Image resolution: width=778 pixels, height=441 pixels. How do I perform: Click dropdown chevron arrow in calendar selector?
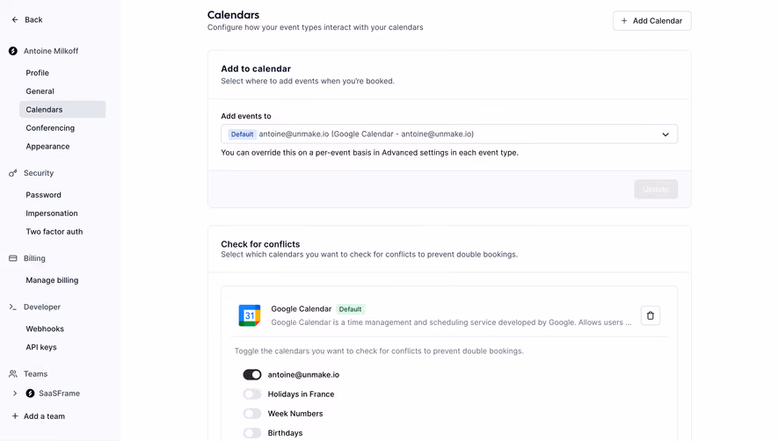click(665, 134)
